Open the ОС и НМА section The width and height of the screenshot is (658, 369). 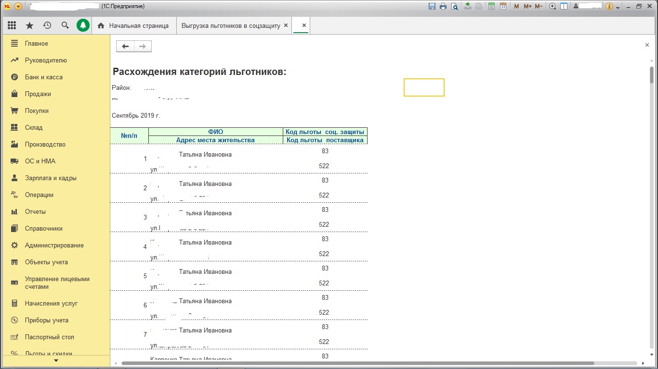55,161
